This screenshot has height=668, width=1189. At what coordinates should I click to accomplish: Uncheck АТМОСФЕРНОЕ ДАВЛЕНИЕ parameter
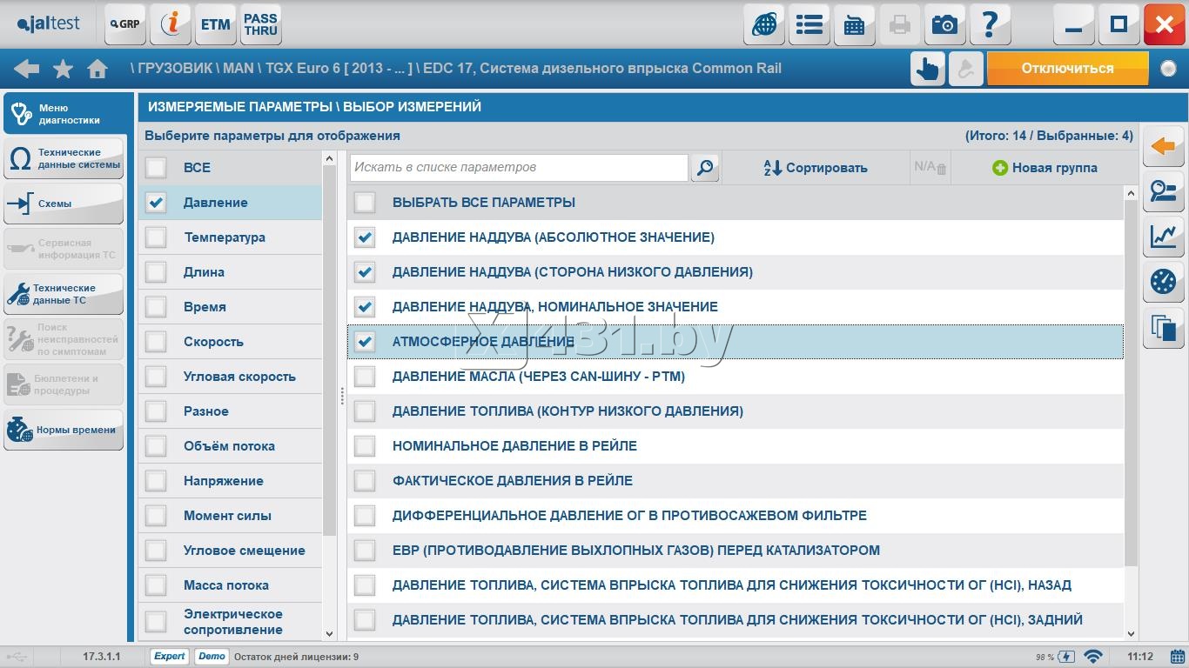[x=365, y=342]
